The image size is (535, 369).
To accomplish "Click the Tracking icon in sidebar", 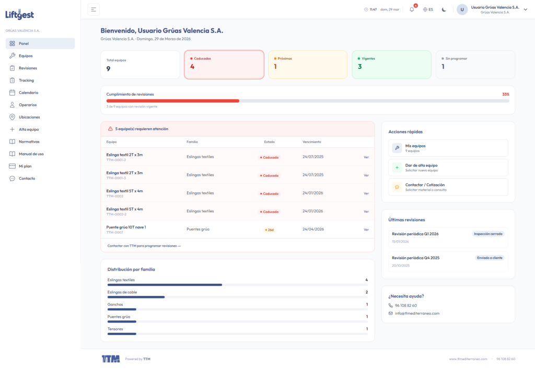I will pos(12,80).
